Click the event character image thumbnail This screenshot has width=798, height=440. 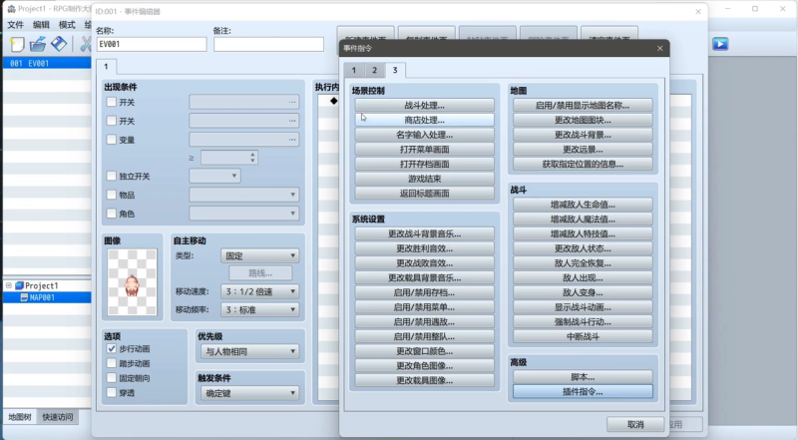[133, 282]
